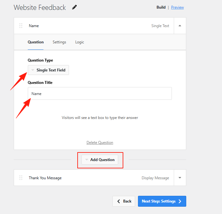
Task: Click the drag handle beside Thank You Message
Action: click(x=21, y=178)
